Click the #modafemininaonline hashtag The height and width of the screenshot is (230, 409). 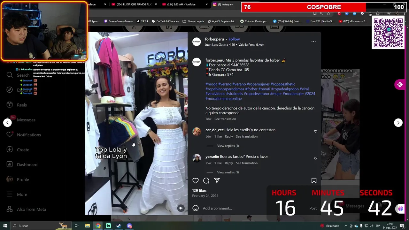click(223, 98)
